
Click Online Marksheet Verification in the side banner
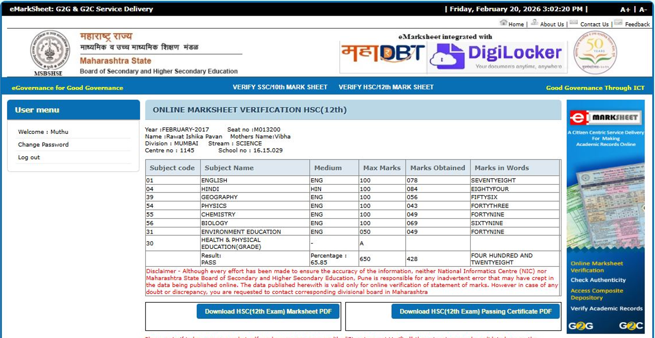click(596, 267)
